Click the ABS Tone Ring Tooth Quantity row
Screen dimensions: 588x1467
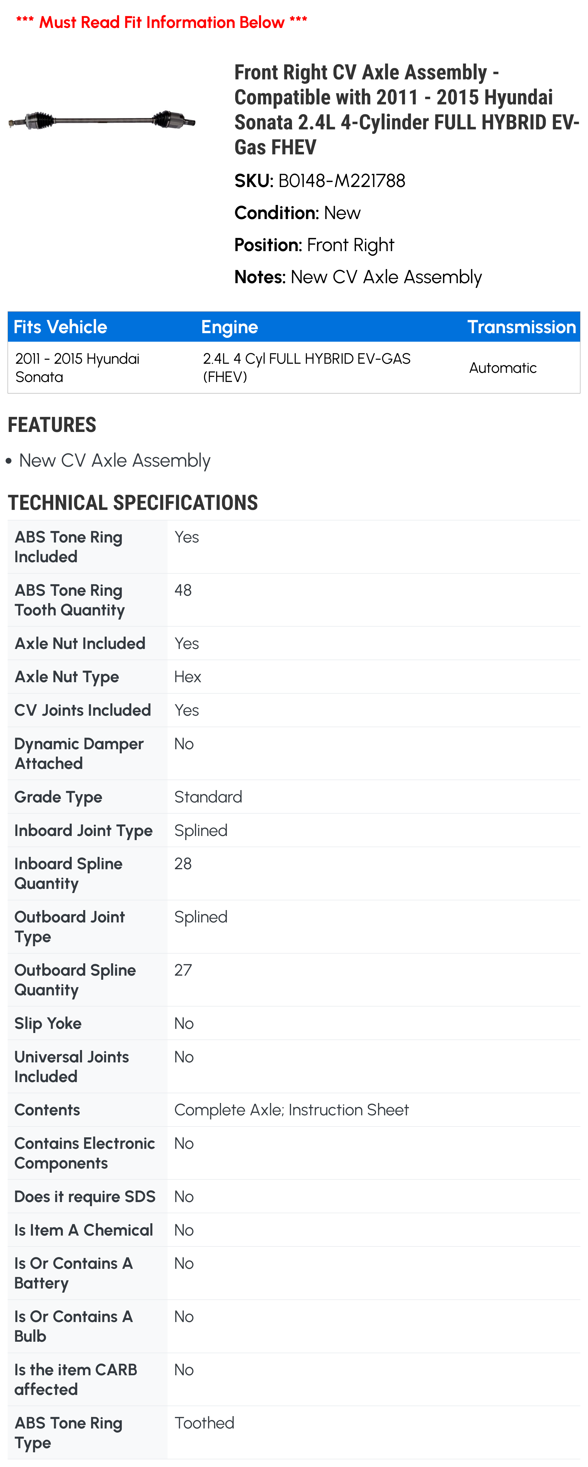[294, 600]
